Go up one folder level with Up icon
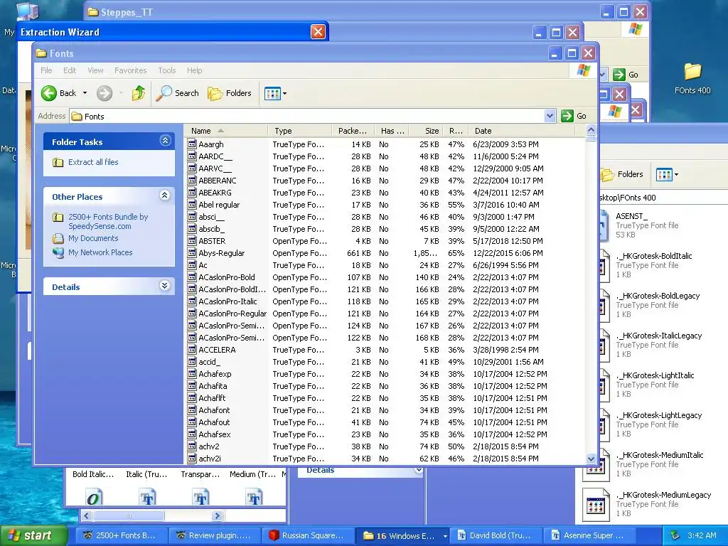Screen dimensions: 728x546 (139, 93)
